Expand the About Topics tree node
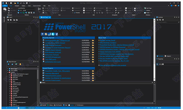This screenshot has height=110, width=183. point(8,69)
